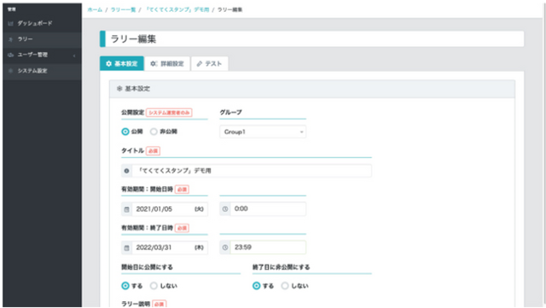Screen dimensions: 546x308
Task: Switch to the 詳細設定 tab
Action: coord(167,64)
